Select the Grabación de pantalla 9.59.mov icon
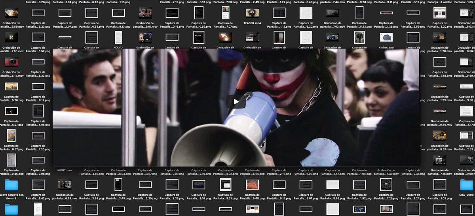 click(11, 13)
